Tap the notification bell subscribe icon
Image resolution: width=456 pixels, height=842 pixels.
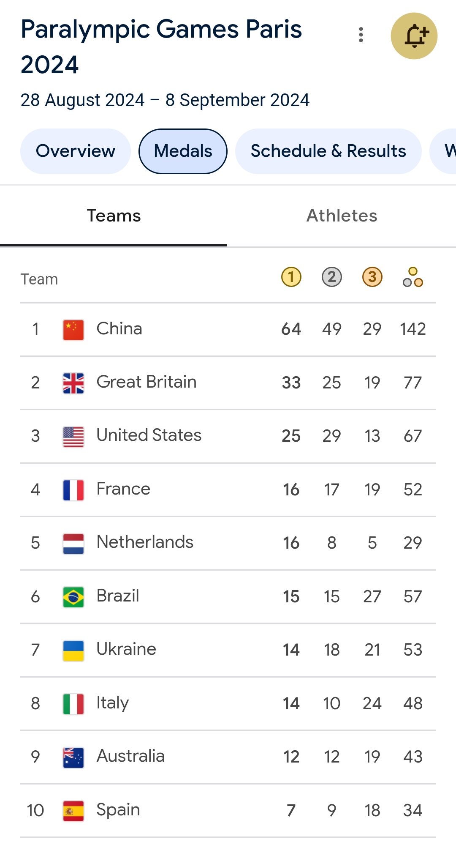coord(414,36)
